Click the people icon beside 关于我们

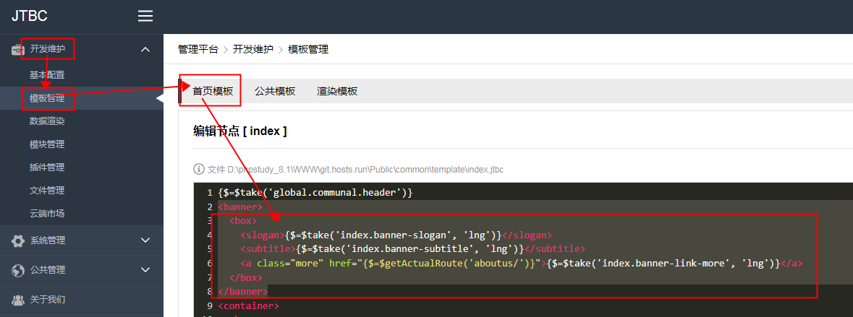[x=18, y=299]
